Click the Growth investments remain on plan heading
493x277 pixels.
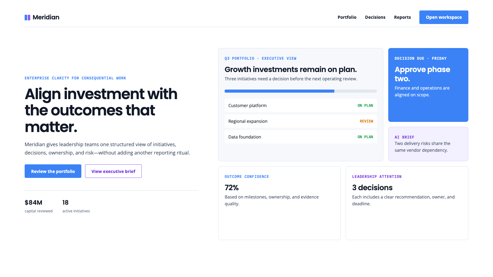291,70
